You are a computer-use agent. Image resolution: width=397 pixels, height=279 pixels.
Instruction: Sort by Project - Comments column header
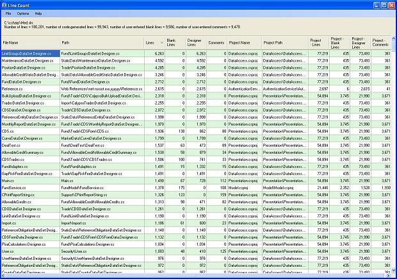pos(381,42)
